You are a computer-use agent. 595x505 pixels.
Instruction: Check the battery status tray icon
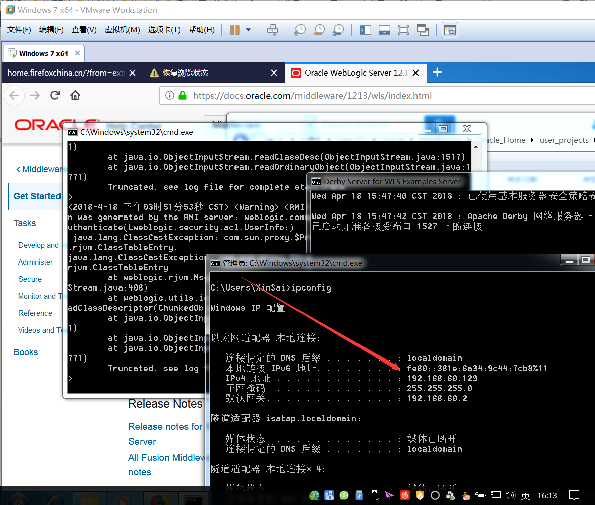(481, 495)
